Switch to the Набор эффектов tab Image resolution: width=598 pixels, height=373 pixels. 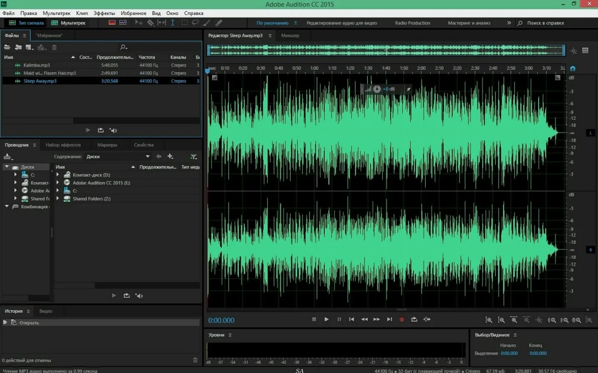coord(63,145)
